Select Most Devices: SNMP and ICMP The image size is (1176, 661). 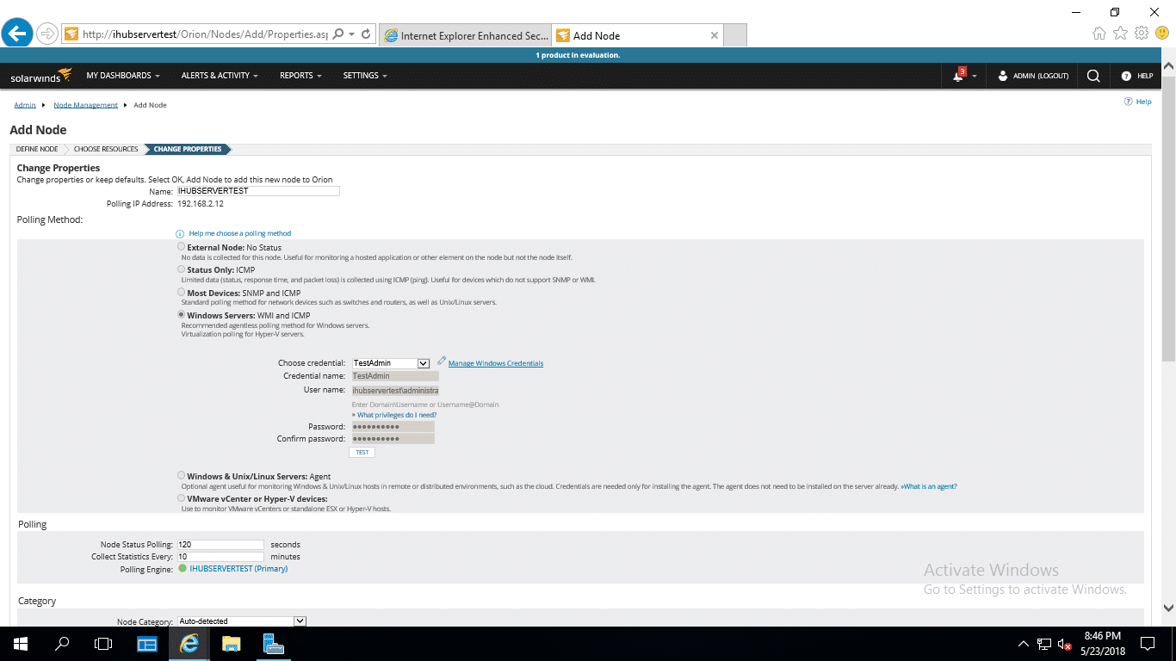(x=181, y=293)
